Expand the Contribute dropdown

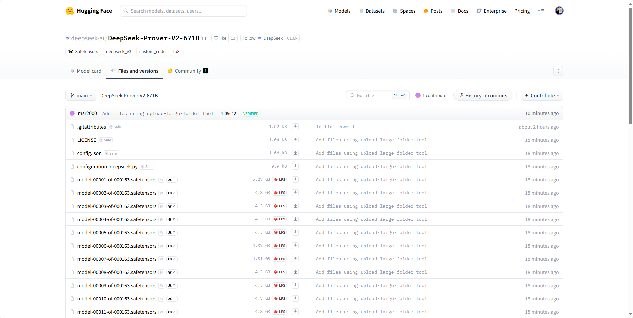tap(542, 95)
